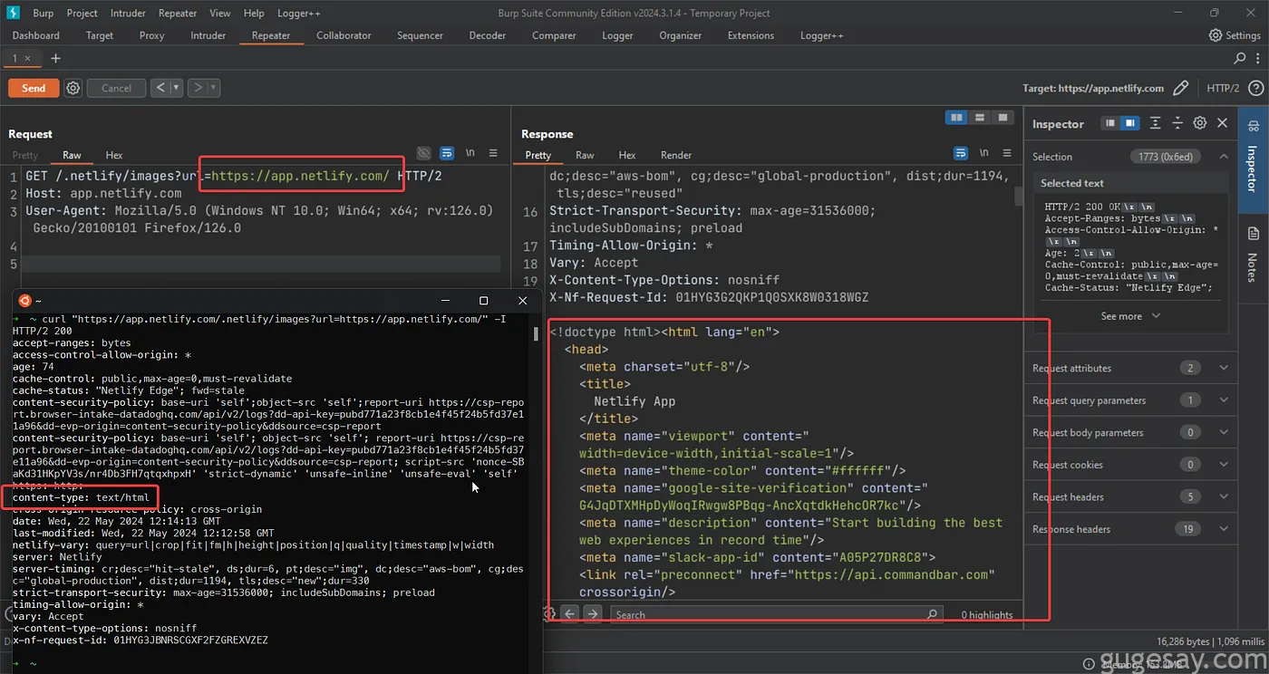The image size is (1269, 674).
Task: Expand all Inspector sections icon
Action: (1155, 123)
